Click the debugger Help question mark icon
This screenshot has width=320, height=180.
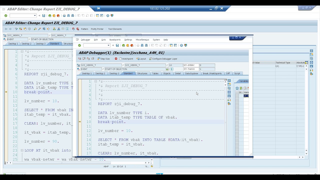point(181,45)
